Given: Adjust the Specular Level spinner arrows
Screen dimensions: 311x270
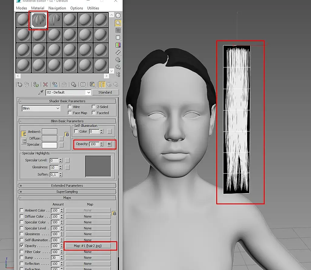Looking at the screenshot, I should (61, 160).
